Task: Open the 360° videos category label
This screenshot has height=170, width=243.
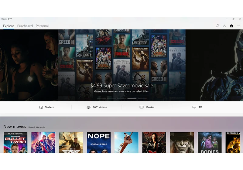Action: coord(100,107)
